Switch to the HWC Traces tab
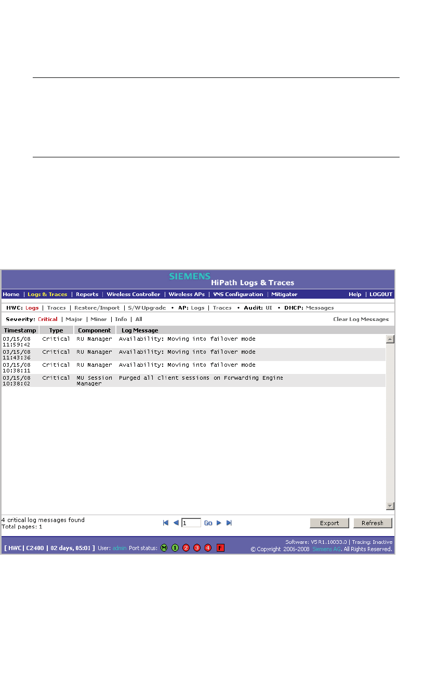The image size is (424, 682). (57, 307)
